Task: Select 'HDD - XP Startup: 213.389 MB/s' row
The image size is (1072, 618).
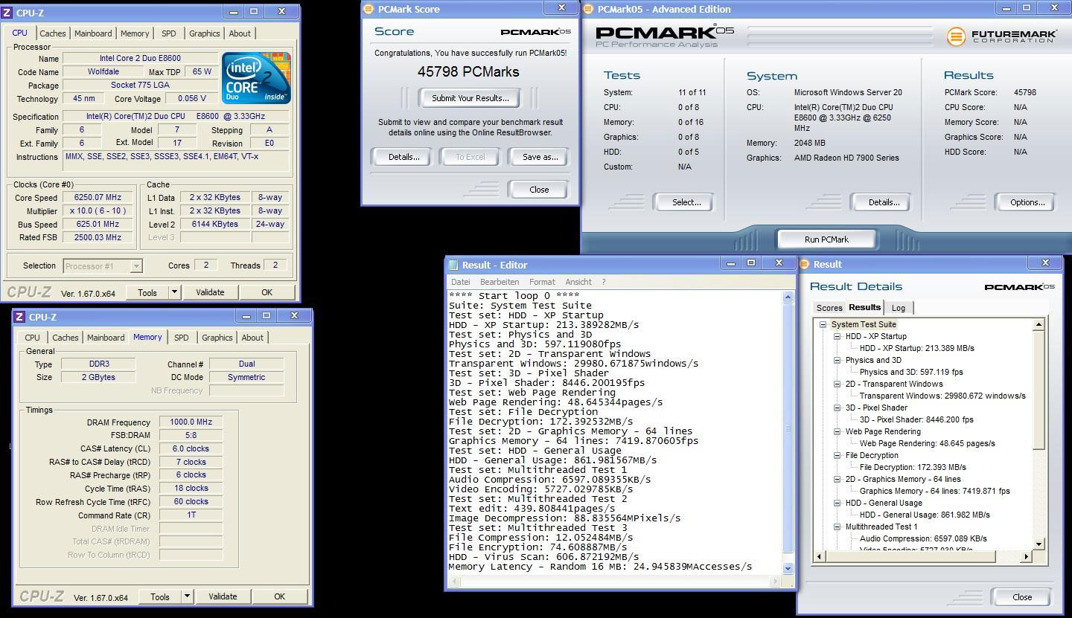Action: point(916,348)
